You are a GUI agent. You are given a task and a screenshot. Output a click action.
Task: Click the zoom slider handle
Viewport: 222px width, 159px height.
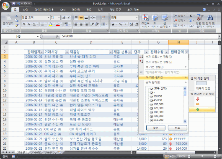[x=202, y=156]
